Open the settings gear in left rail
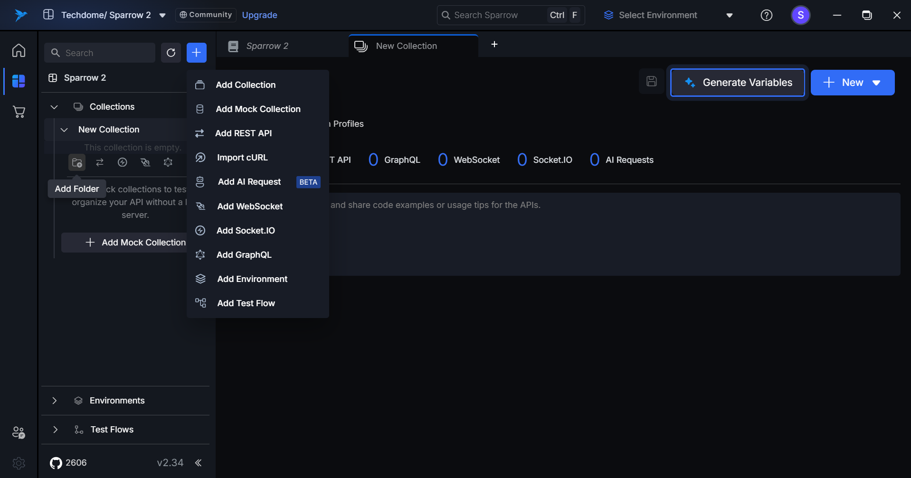 point(19,463)
